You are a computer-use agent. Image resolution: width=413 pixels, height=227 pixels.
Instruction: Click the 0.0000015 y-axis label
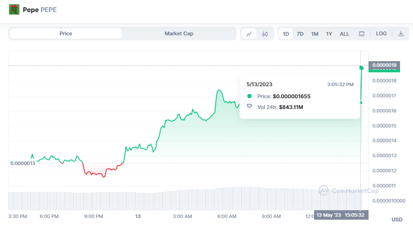click(x=384, y=126)
